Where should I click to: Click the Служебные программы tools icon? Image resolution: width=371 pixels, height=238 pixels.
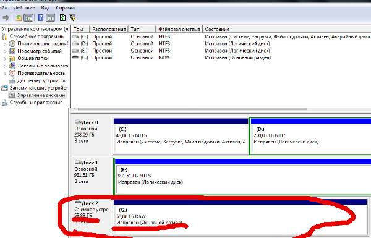(x=4, y=36)
